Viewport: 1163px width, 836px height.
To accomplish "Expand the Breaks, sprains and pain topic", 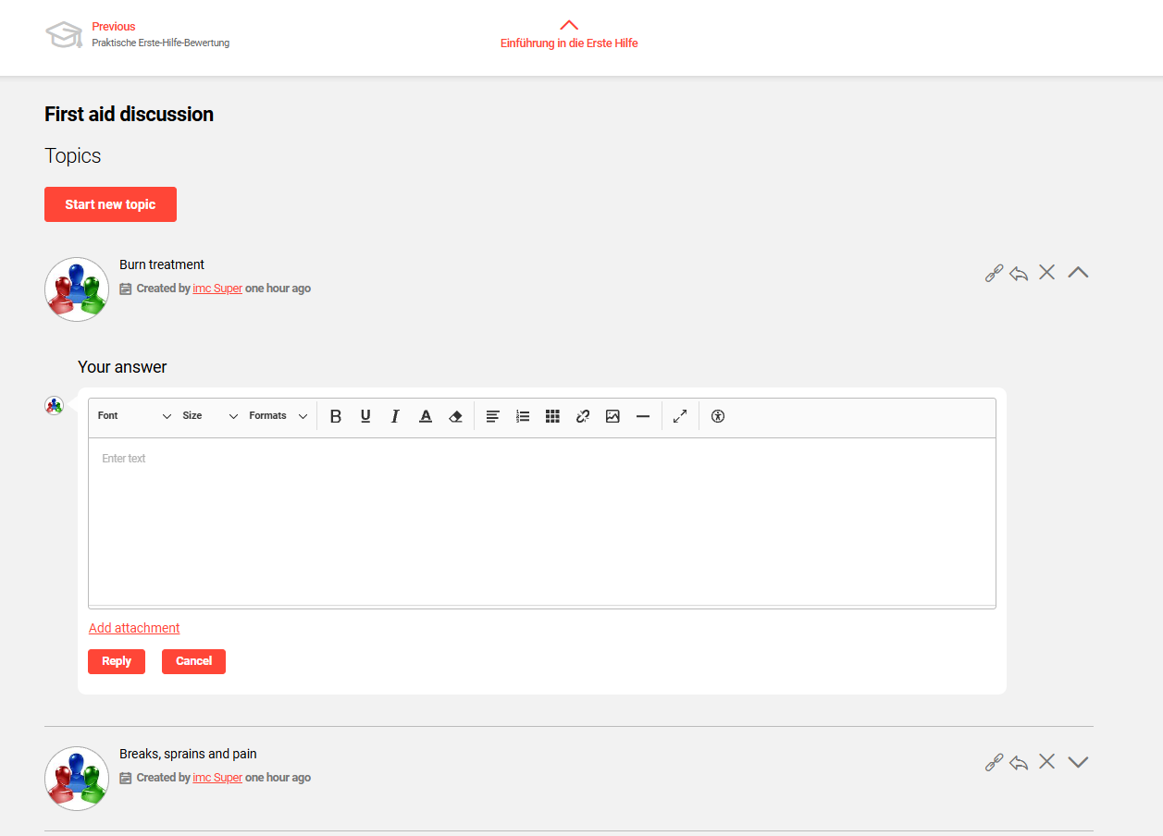I will point(1078,762).
